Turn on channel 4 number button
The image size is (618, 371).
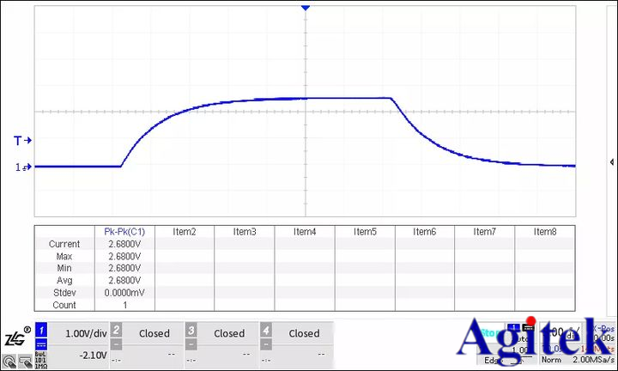tap(266, 330)
